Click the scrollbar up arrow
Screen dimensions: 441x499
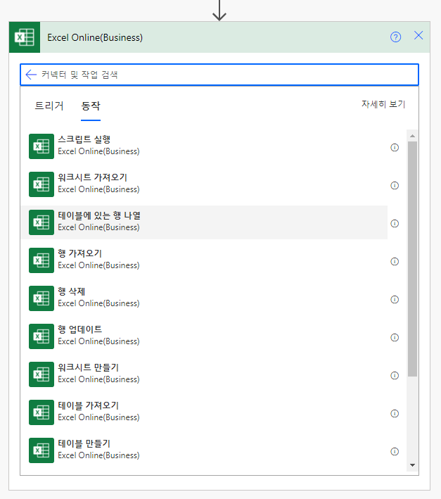click(x=412, y=136)
